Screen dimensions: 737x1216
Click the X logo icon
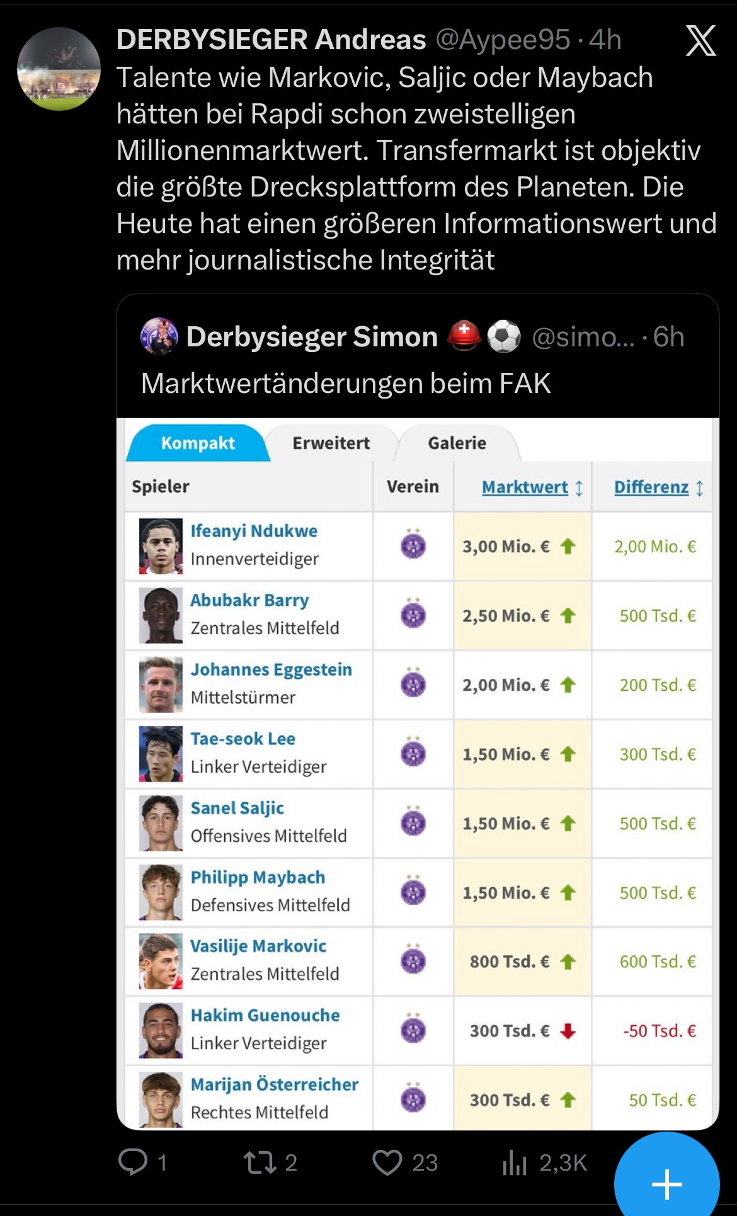click(700, 41)
